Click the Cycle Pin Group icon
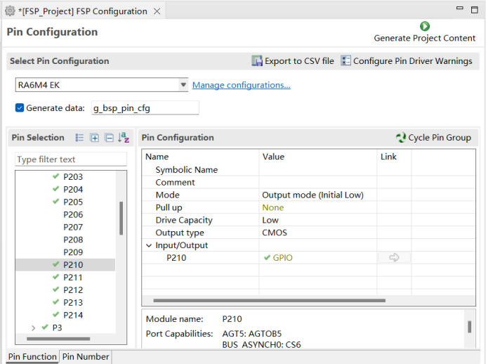 401,137
